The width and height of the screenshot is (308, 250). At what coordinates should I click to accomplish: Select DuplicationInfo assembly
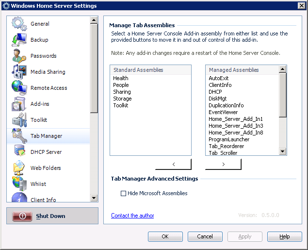click(x=226, y=105)
